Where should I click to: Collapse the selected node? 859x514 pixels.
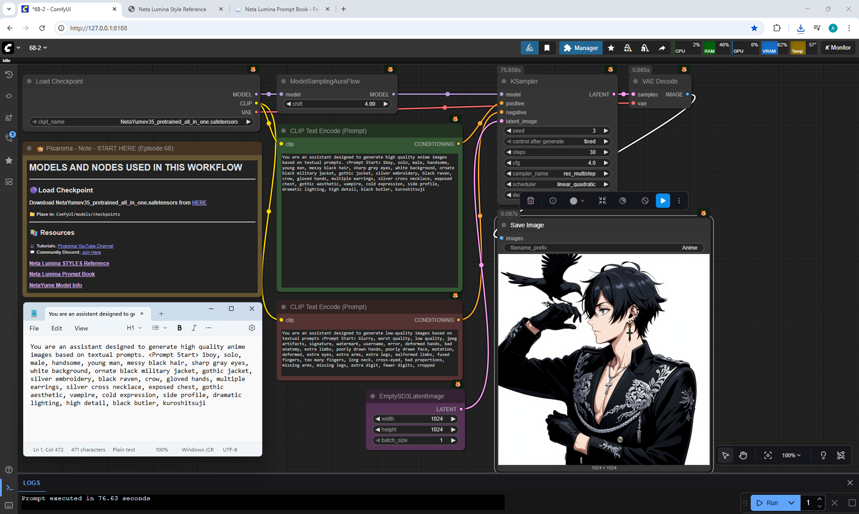click(x=602, y=201)
